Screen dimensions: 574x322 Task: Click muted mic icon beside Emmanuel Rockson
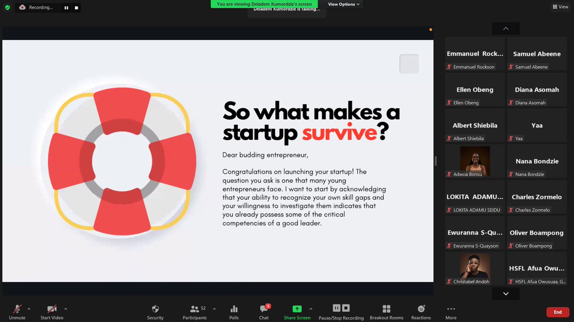click(449, 67)
